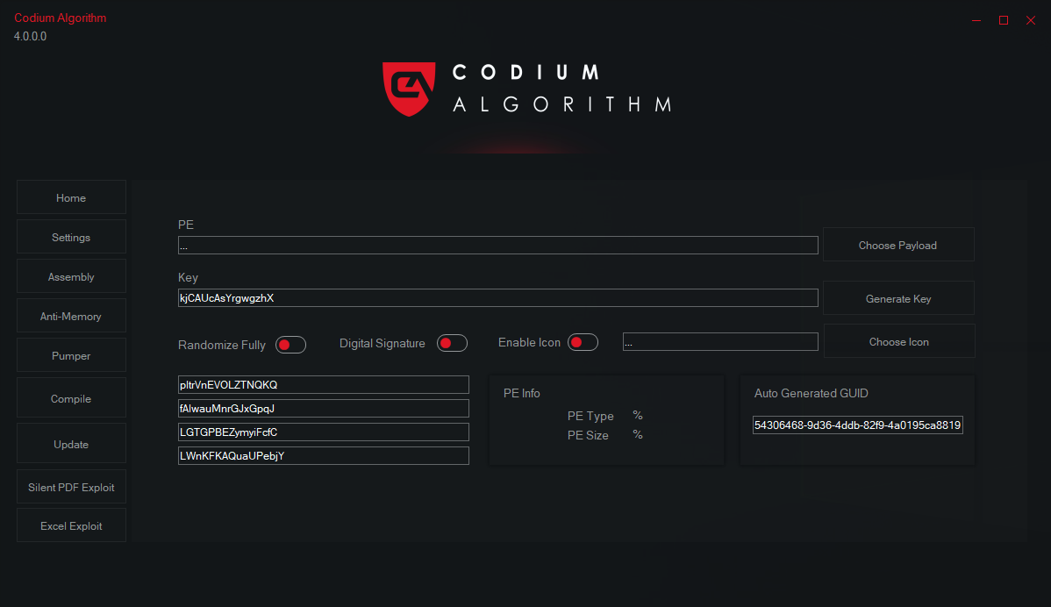The width and height of the screenshot is (1051, 607).
Task: Close the Codium Algorithm window
Action: 1031,20
